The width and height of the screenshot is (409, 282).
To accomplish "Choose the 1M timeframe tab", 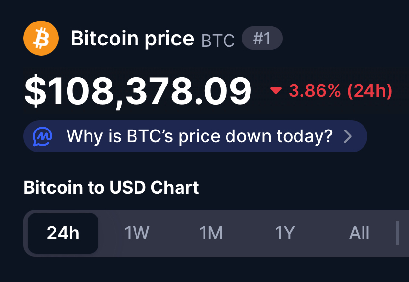I will (211, 233).
